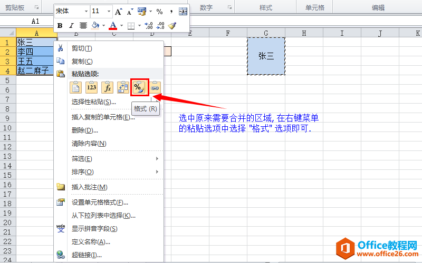The height and width of the screenshot is (263, 422).
Task: Open the font name dropdown showing 宋体
Action: [x=86, y=11]
